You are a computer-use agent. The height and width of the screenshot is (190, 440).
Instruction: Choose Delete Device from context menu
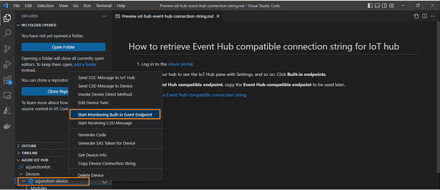click(x=115, y=175)
